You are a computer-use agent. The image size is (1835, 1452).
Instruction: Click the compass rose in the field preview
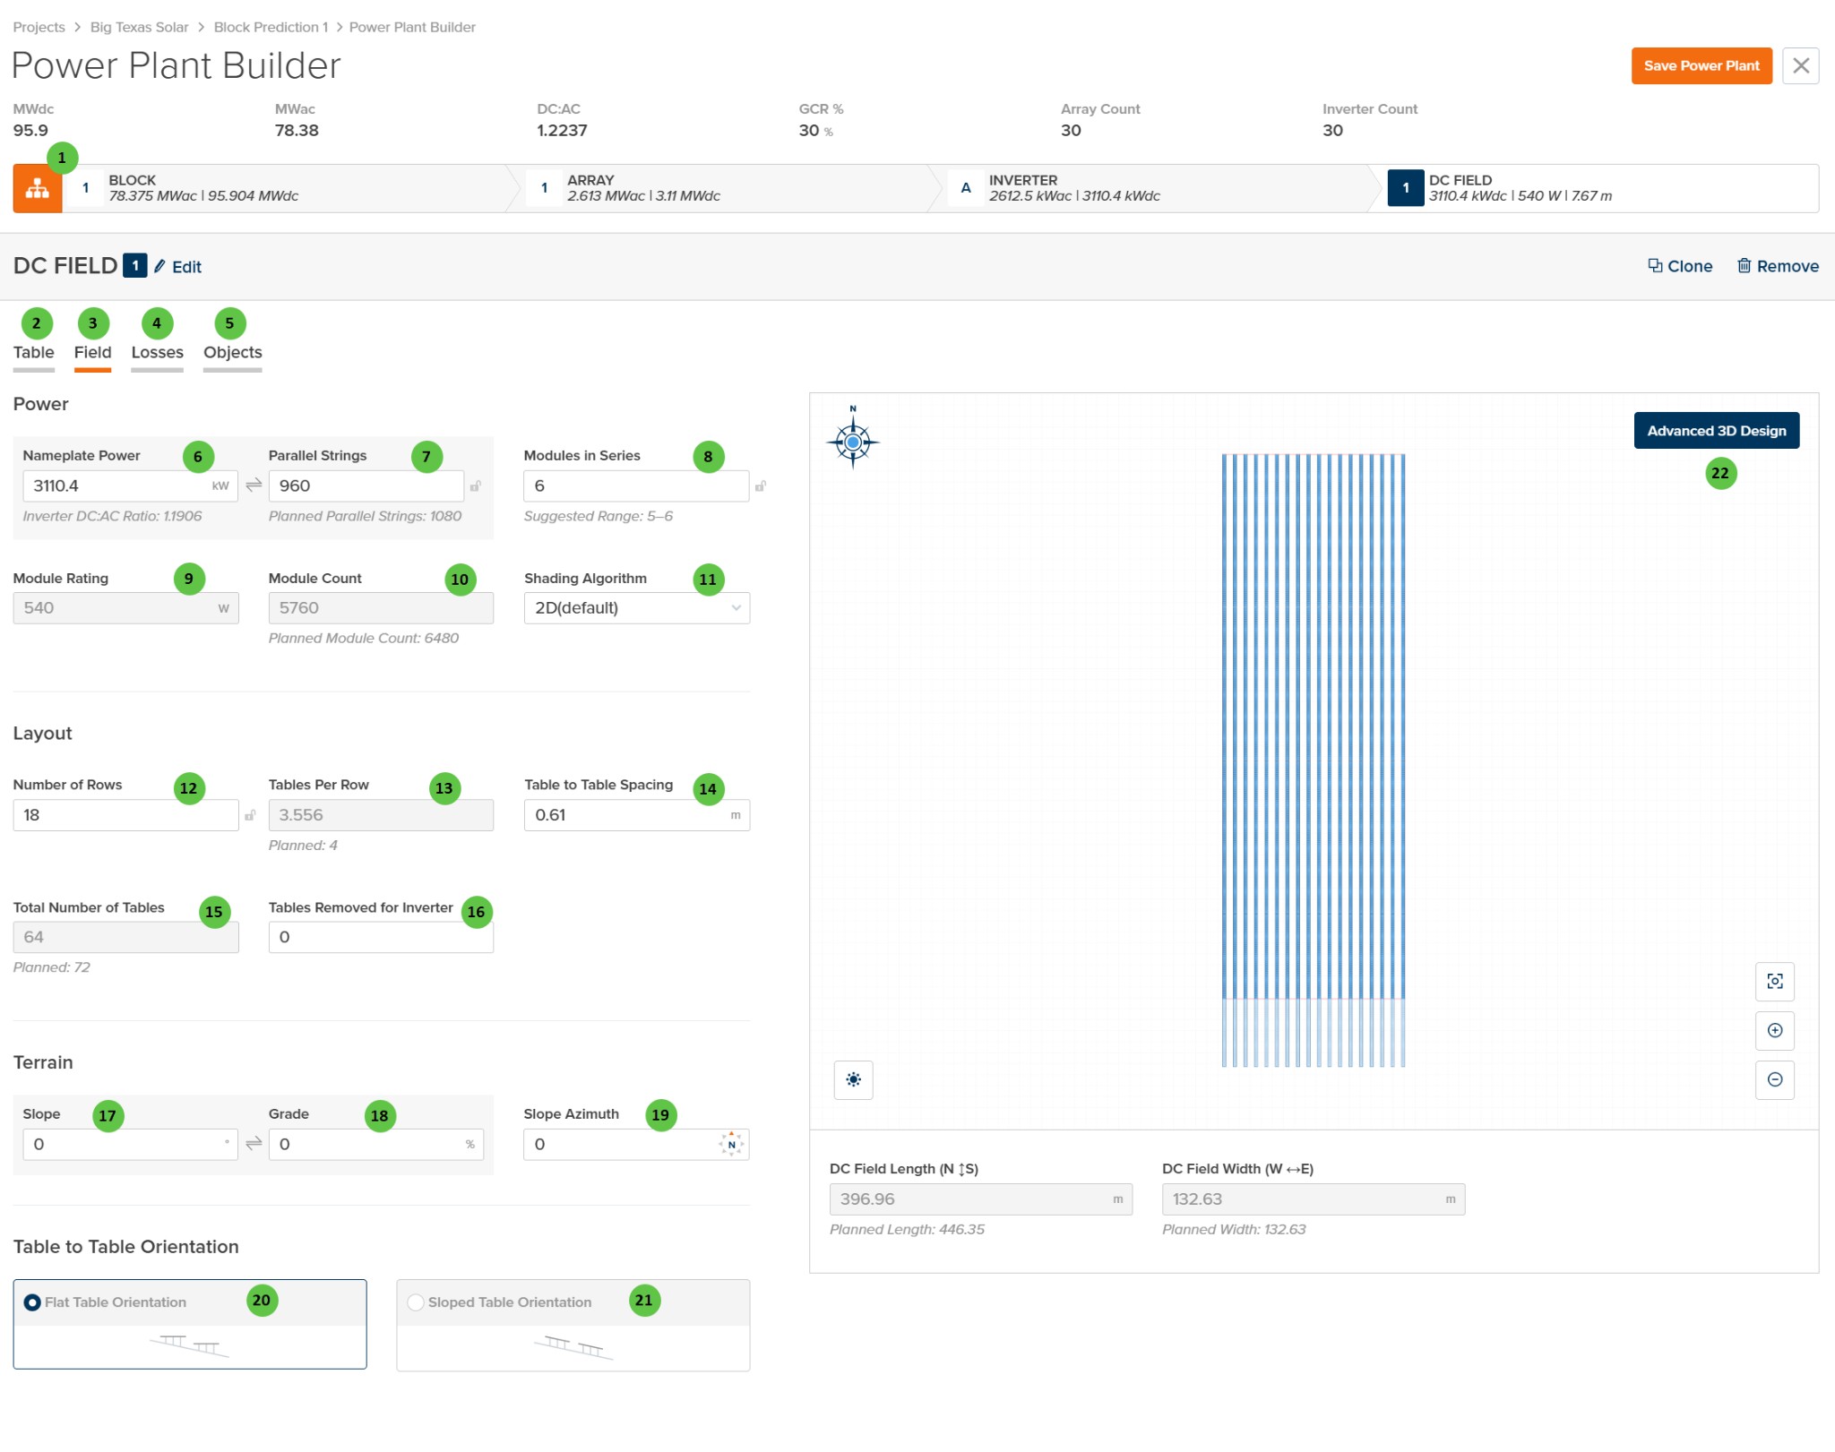[853, 440]
